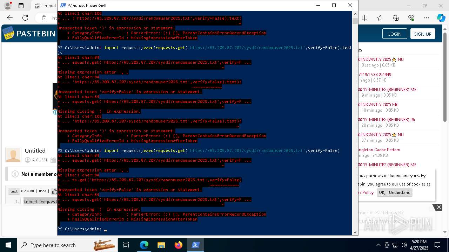Screen dimensions: 449x252
Task: Open Windows Start menu
Action: click(8, 245)
